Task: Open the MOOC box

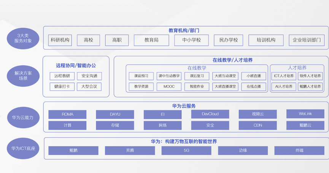Action: 169,86
